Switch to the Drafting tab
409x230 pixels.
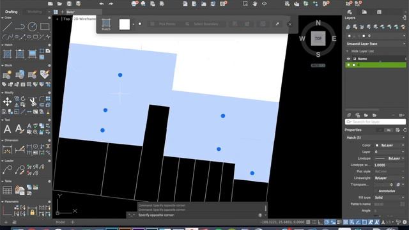[x=12, y=11]
